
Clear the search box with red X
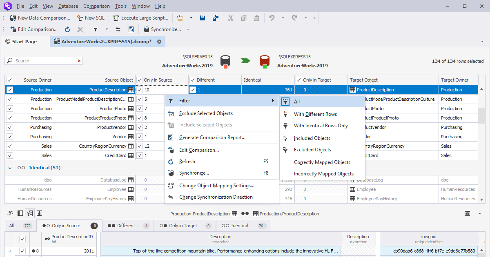(79, 61)
